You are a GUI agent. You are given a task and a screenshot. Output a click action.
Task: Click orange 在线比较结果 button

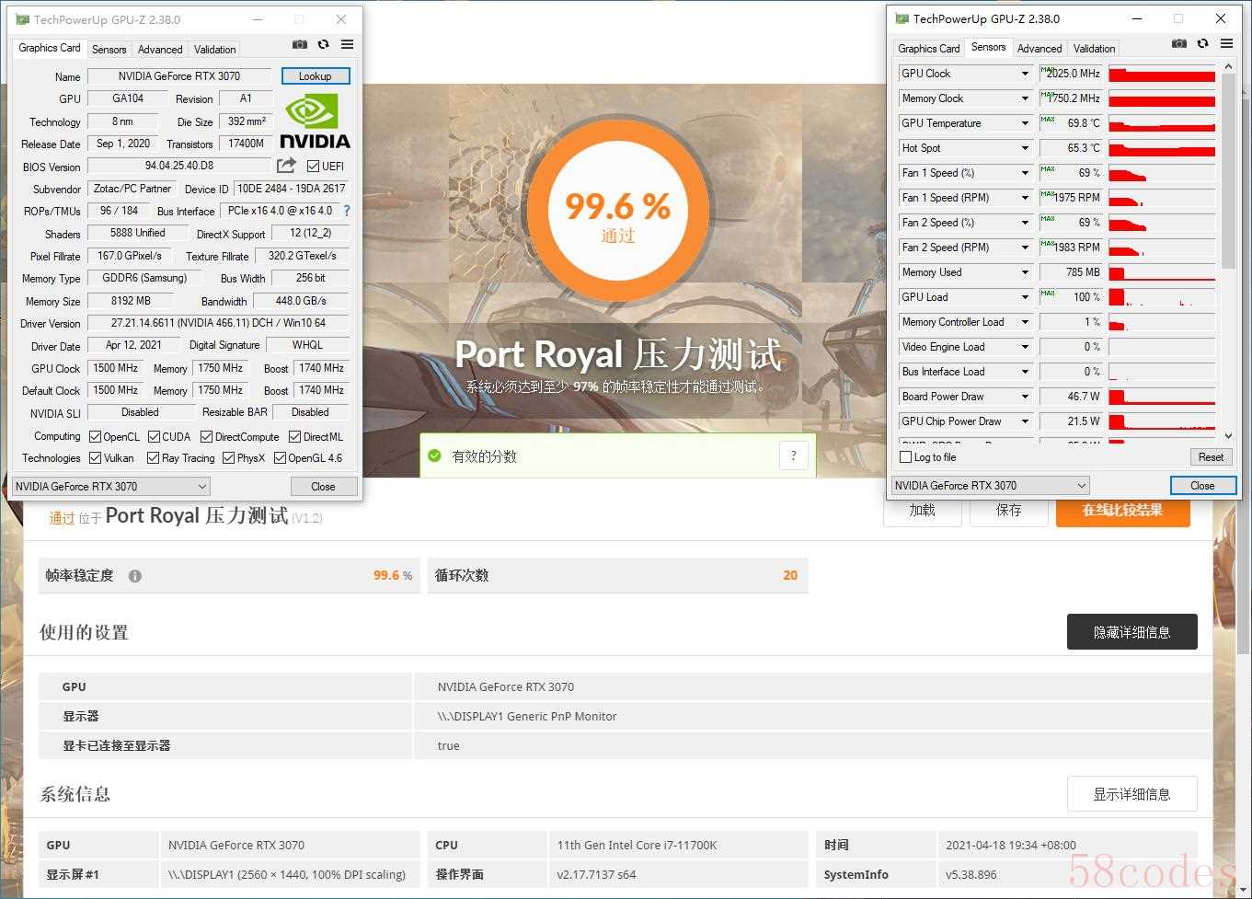click(1122, 511)
